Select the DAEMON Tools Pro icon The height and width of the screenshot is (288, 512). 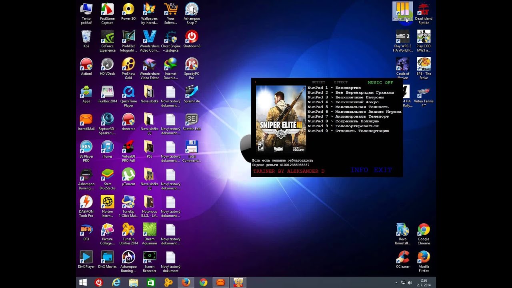[x=86, y=206]
